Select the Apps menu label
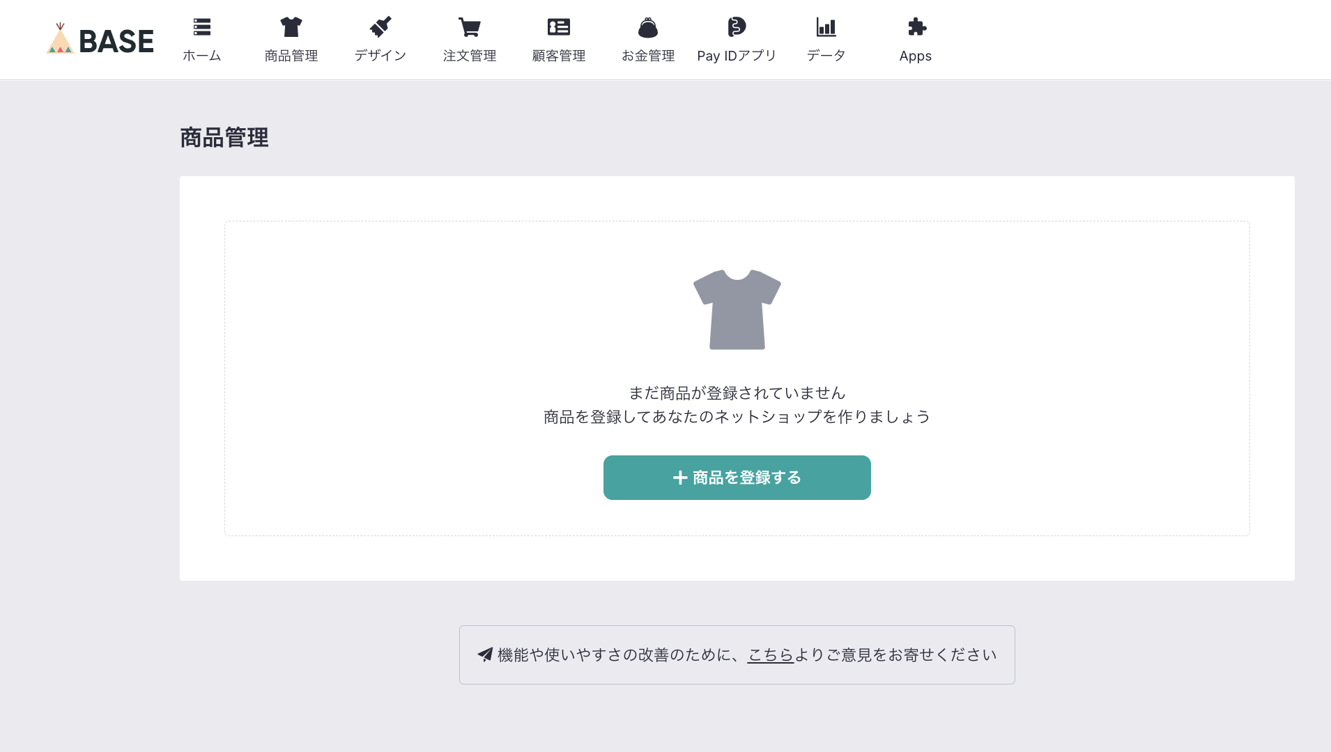Image resolution: width=1331 pixels, height=752 pixels. point(916,56)
